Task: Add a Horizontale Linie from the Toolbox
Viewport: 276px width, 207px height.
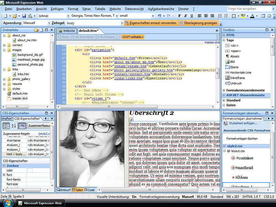Action: 241,72
